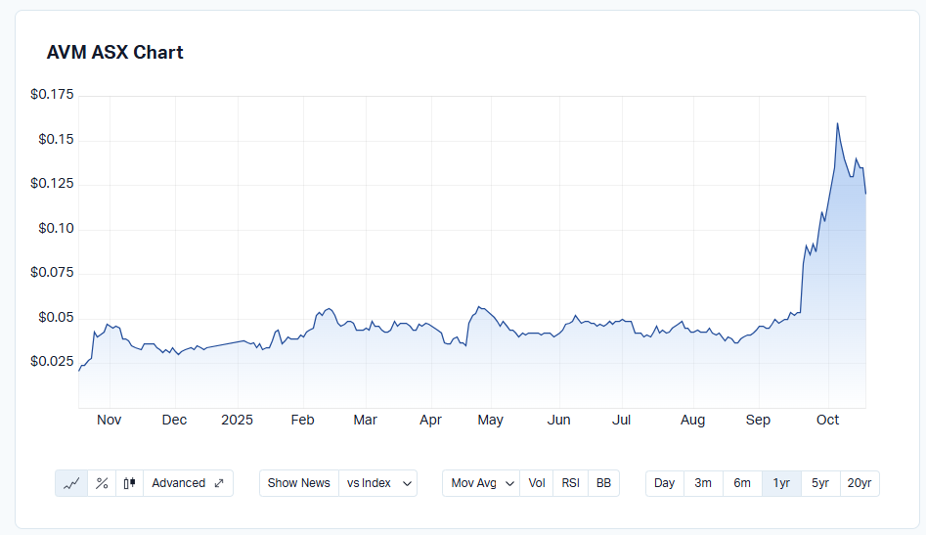Select the line chart view icon
This screenshot has width=926, height=535.
click(71, 483)
